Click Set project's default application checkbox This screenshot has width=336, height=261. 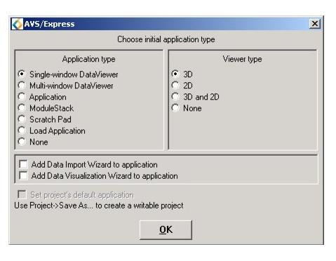pos(22,194)
